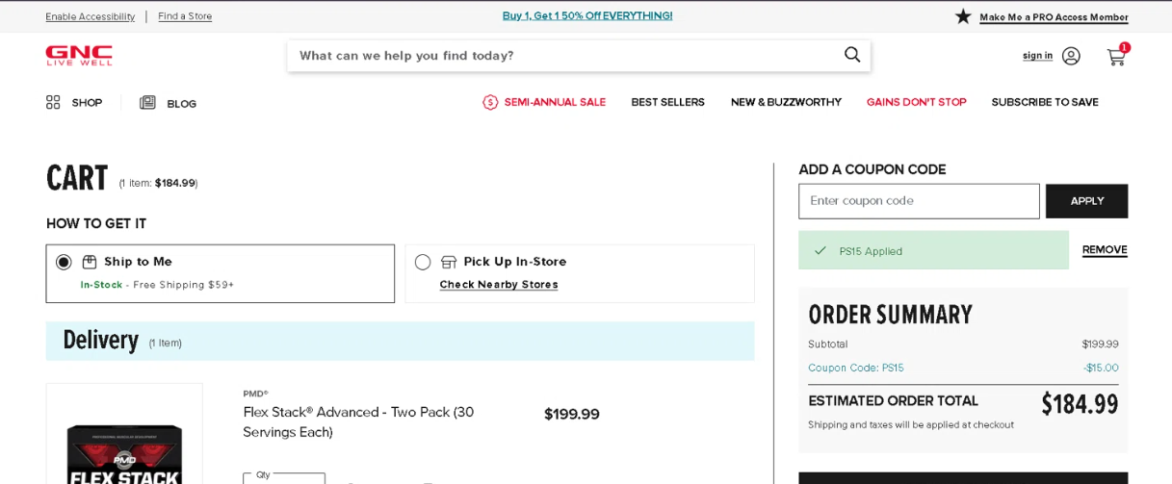The image size is (1172, 484).
Task: Click the Pick Up In-Store shop icon
Action: pyautogui.click(x=449, y=262)
